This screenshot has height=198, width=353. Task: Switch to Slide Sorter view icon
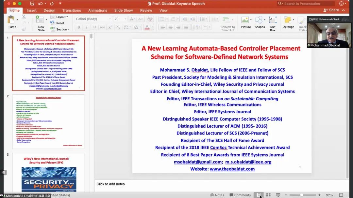point(268,195)
